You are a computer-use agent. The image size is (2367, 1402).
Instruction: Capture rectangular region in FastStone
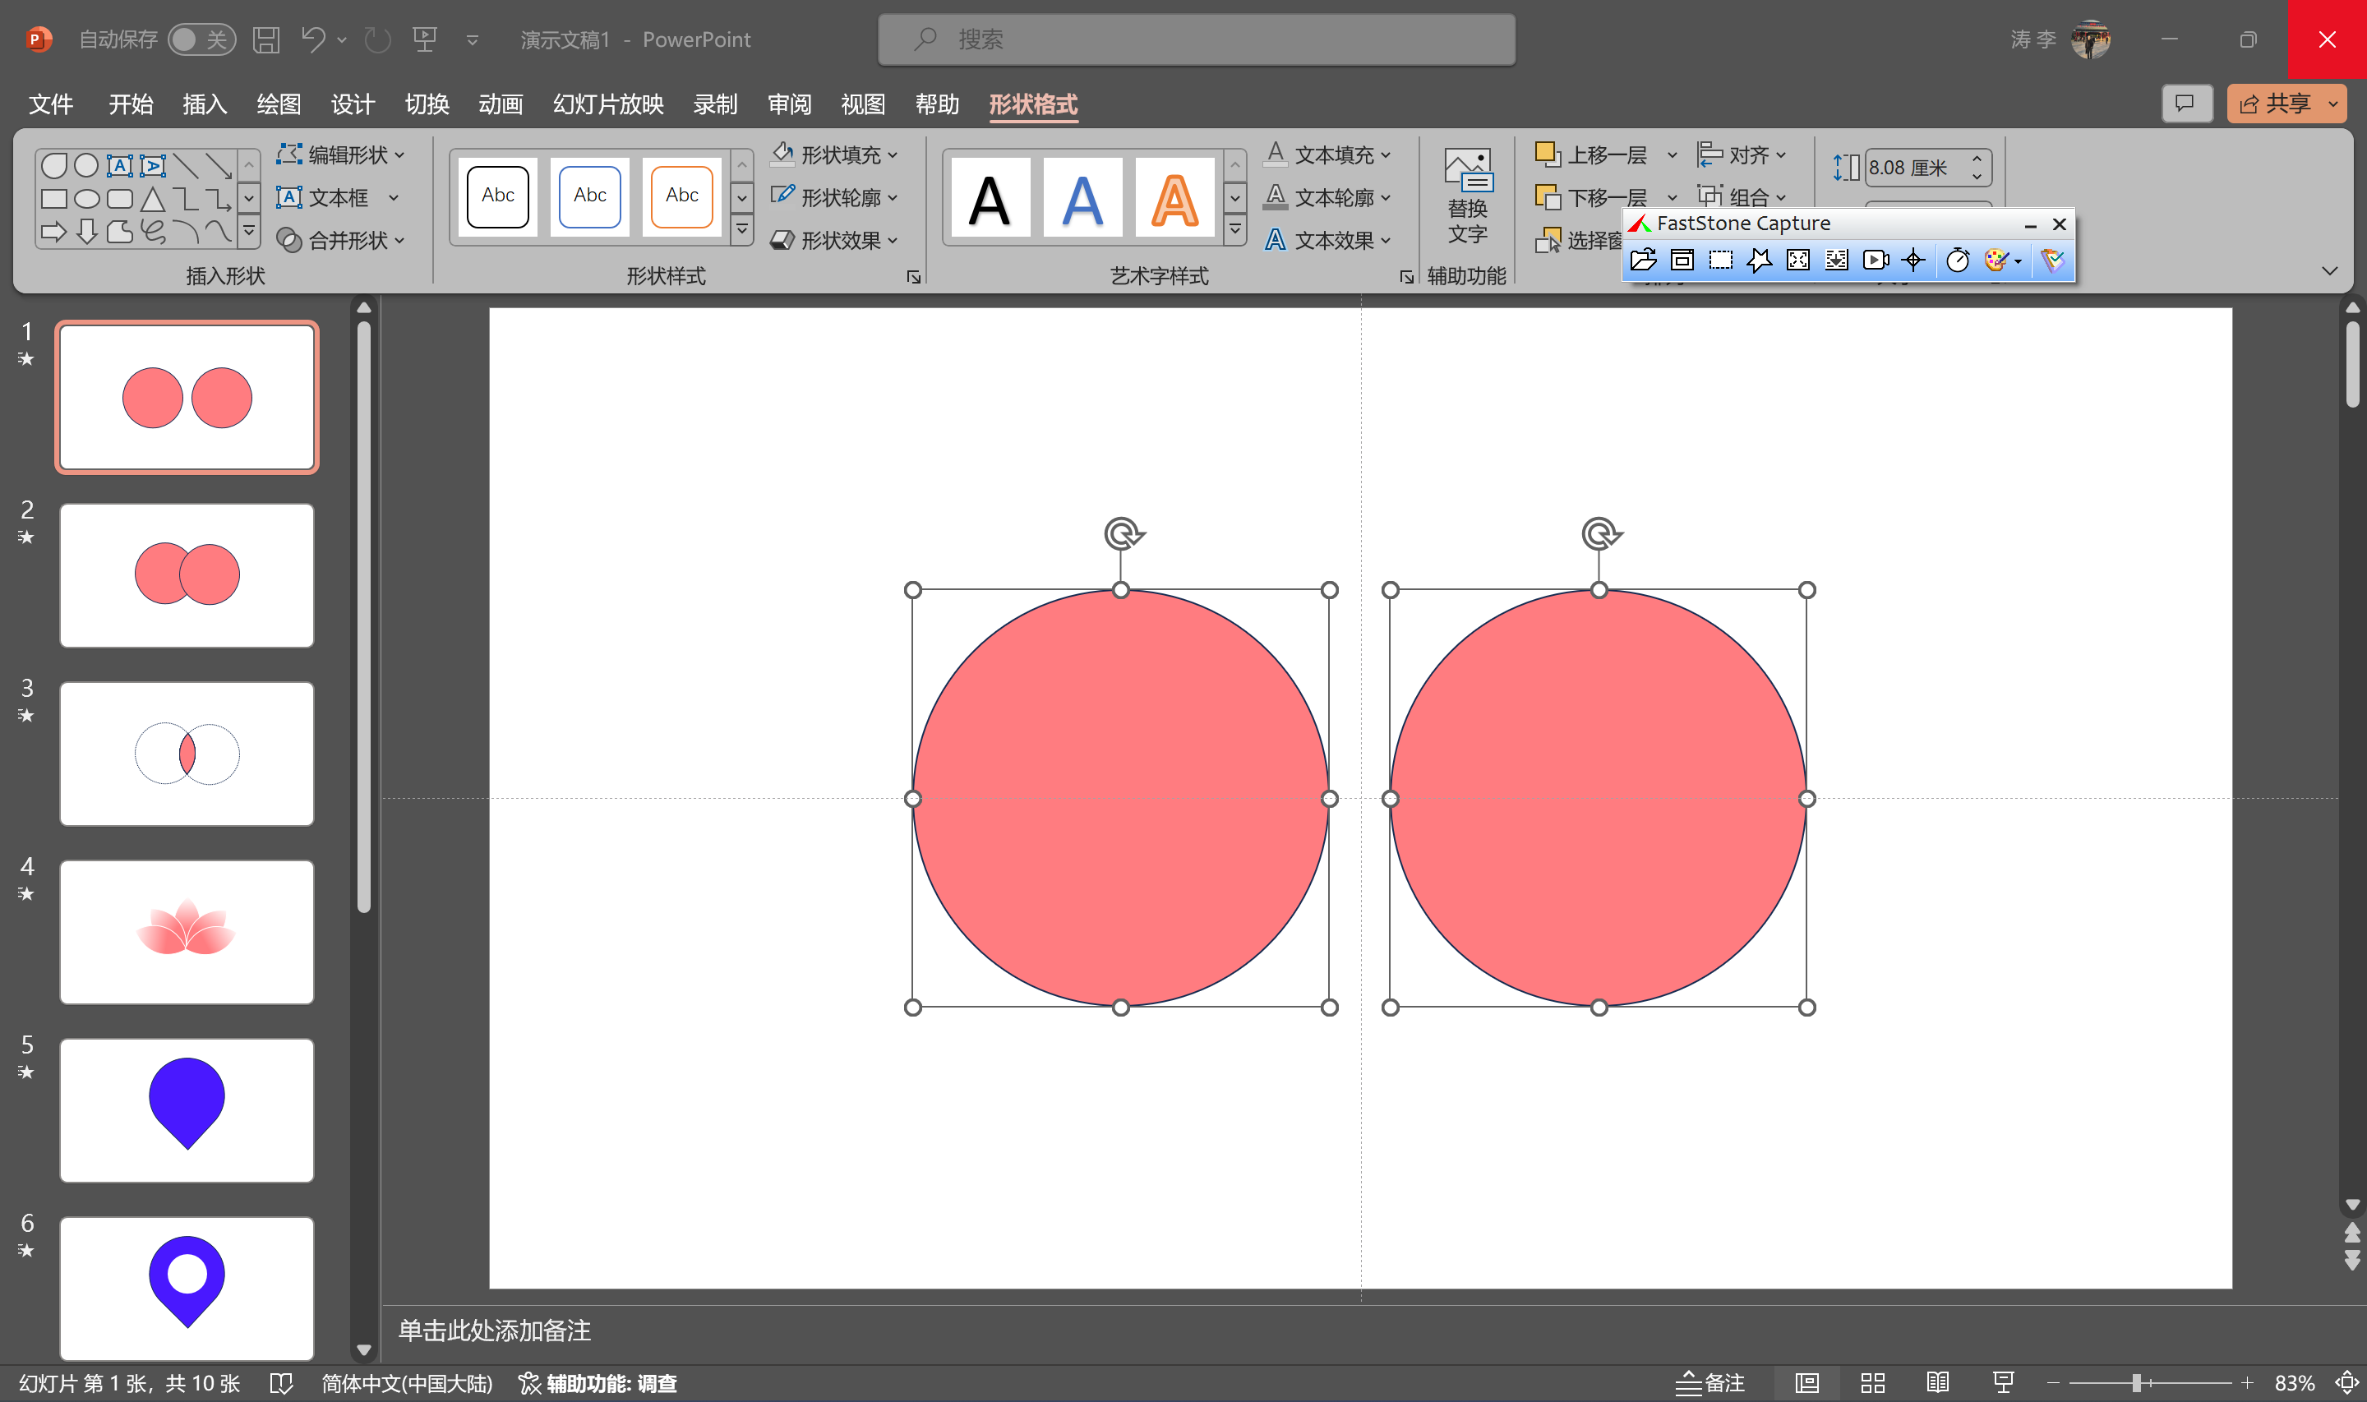click(1720, 260)
